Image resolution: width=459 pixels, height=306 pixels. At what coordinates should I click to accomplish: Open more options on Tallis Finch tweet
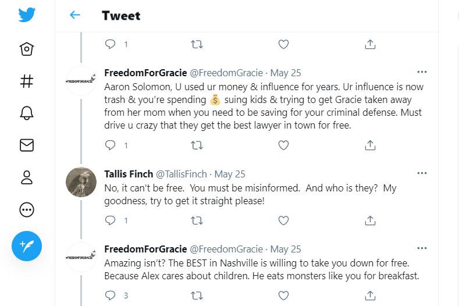pos(422,173)
